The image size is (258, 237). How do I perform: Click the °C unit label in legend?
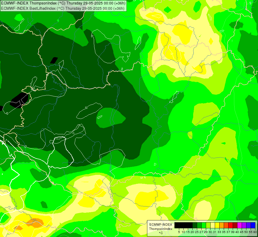click(161, 233)
